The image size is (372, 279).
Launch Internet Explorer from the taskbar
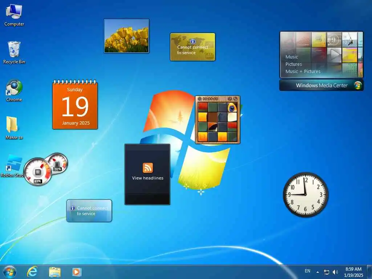32,272
